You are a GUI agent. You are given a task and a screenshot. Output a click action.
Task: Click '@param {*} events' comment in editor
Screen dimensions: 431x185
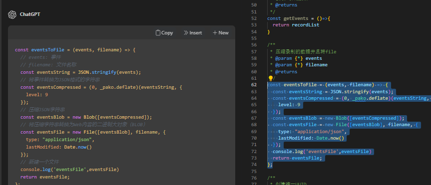click(299, 58)
